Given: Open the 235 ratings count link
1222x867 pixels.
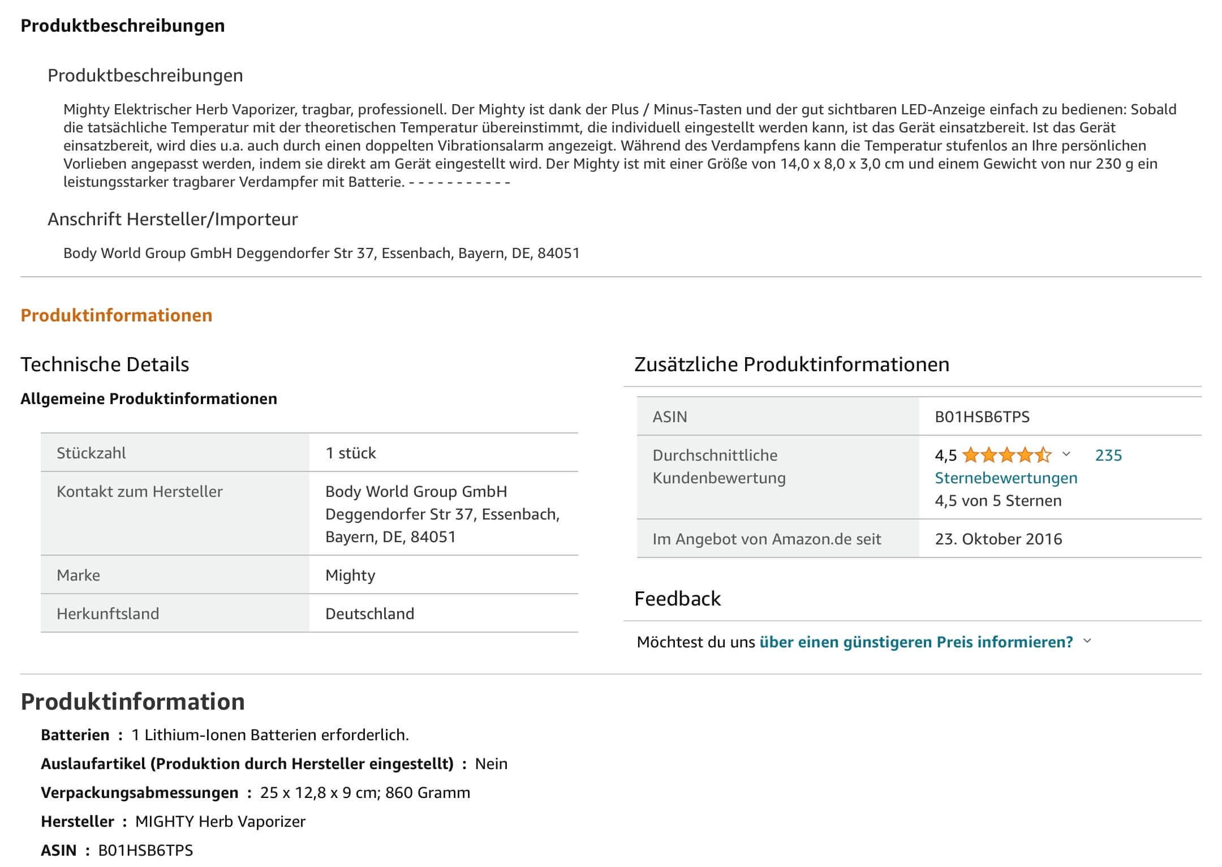Looking at the screenshot, I should point(1108,456).
